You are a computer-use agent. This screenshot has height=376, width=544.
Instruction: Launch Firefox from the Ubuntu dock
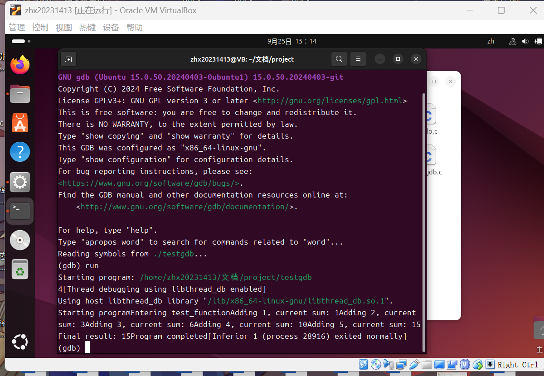pos(20,65)
